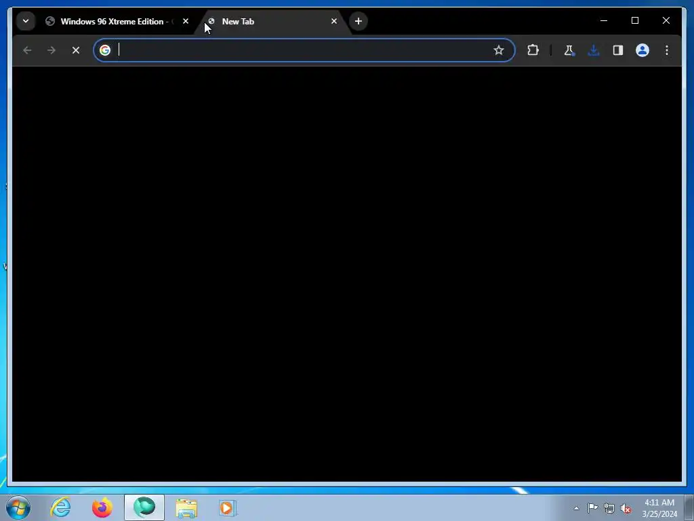Go forward with the forward arrow

pyautogui.click(x=52, y=50)
